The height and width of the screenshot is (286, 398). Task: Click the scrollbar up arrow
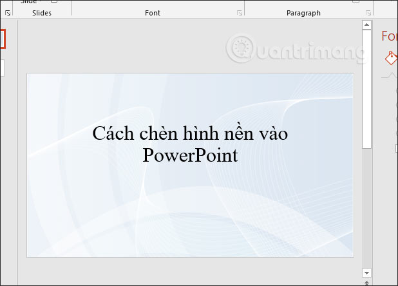pyautogui.click(x=366, y=24)
